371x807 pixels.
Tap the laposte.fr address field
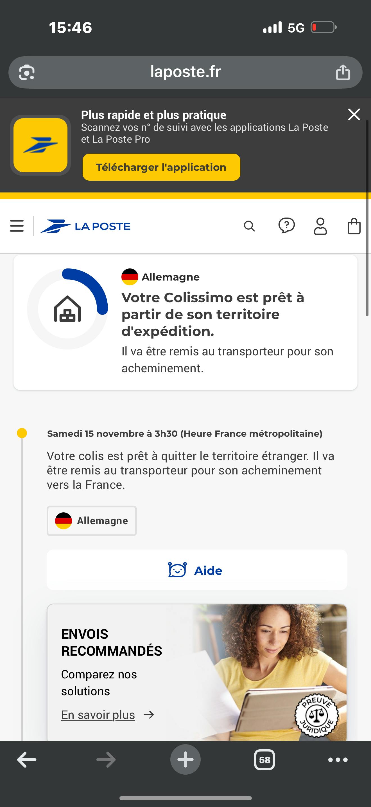[x=185, y=72]
